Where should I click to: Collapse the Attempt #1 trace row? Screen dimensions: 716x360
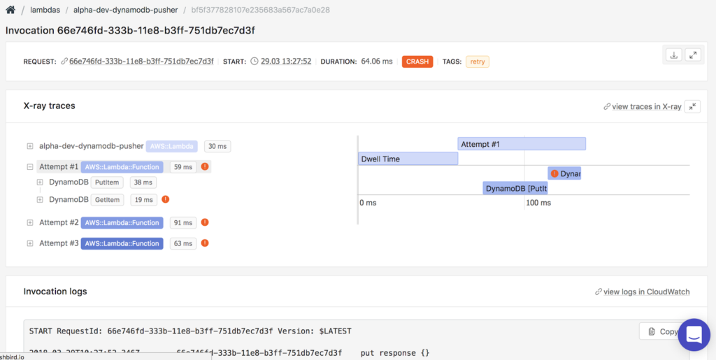click(30, 167)
